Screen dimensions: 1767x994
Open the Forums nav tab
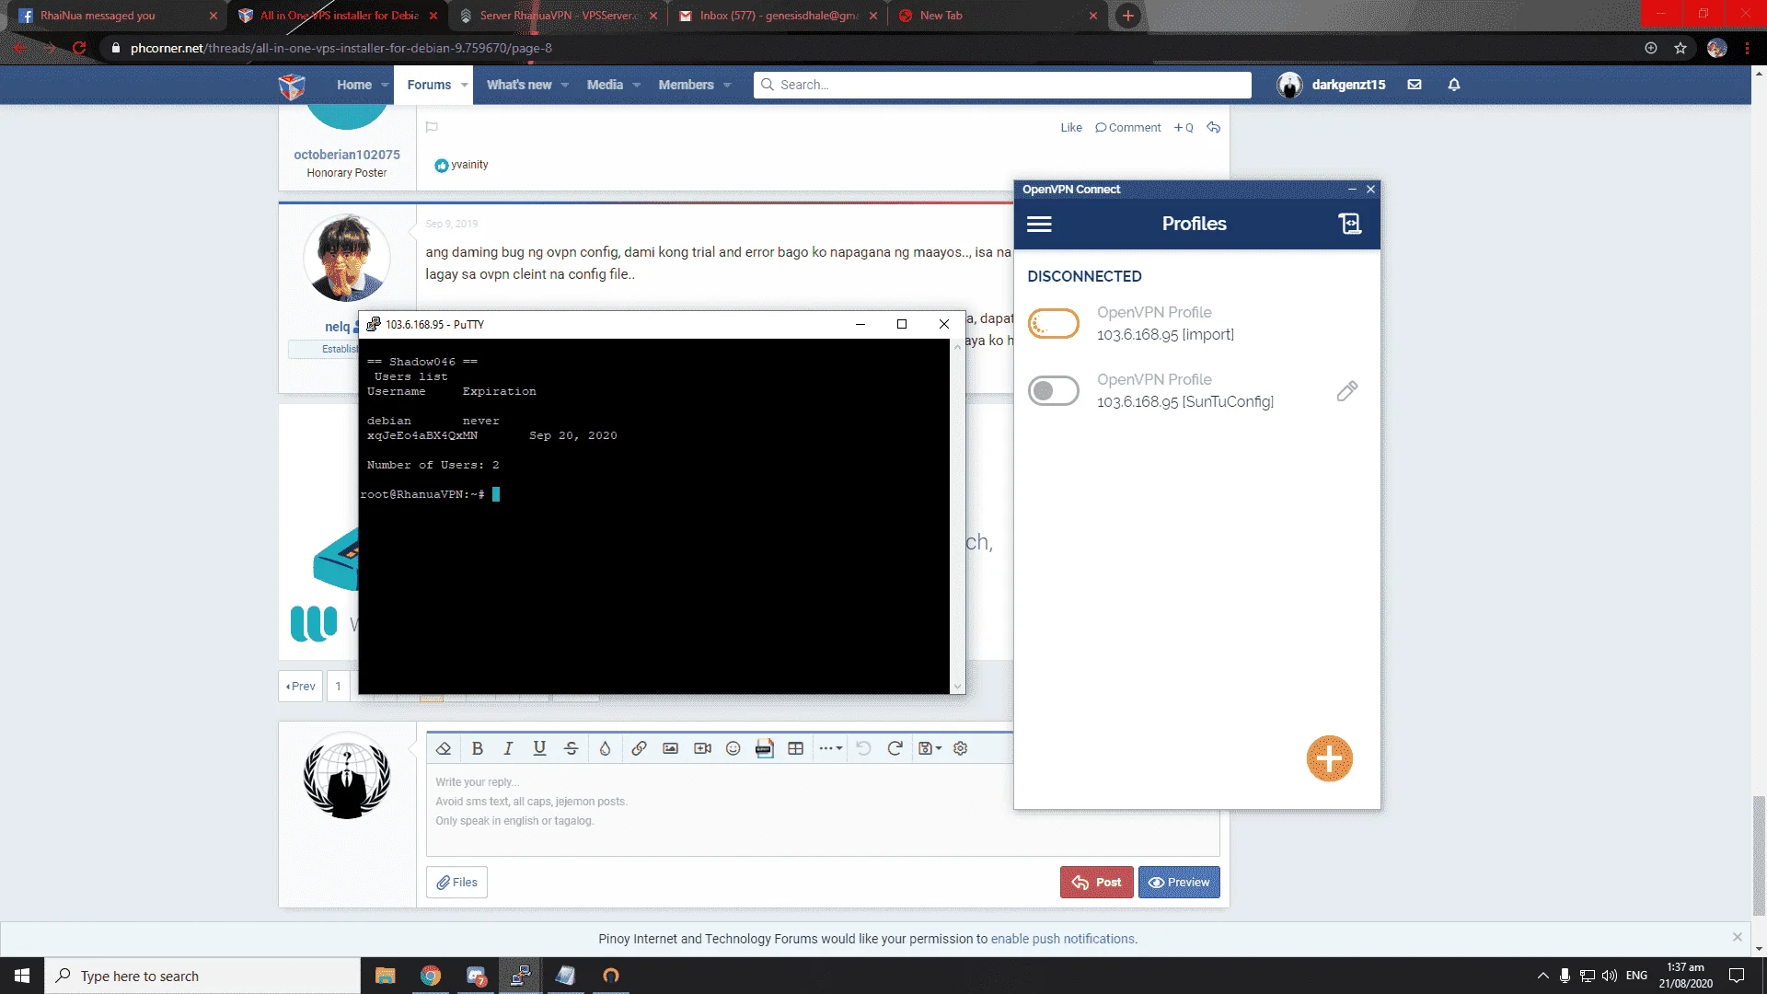coord(429,85)
